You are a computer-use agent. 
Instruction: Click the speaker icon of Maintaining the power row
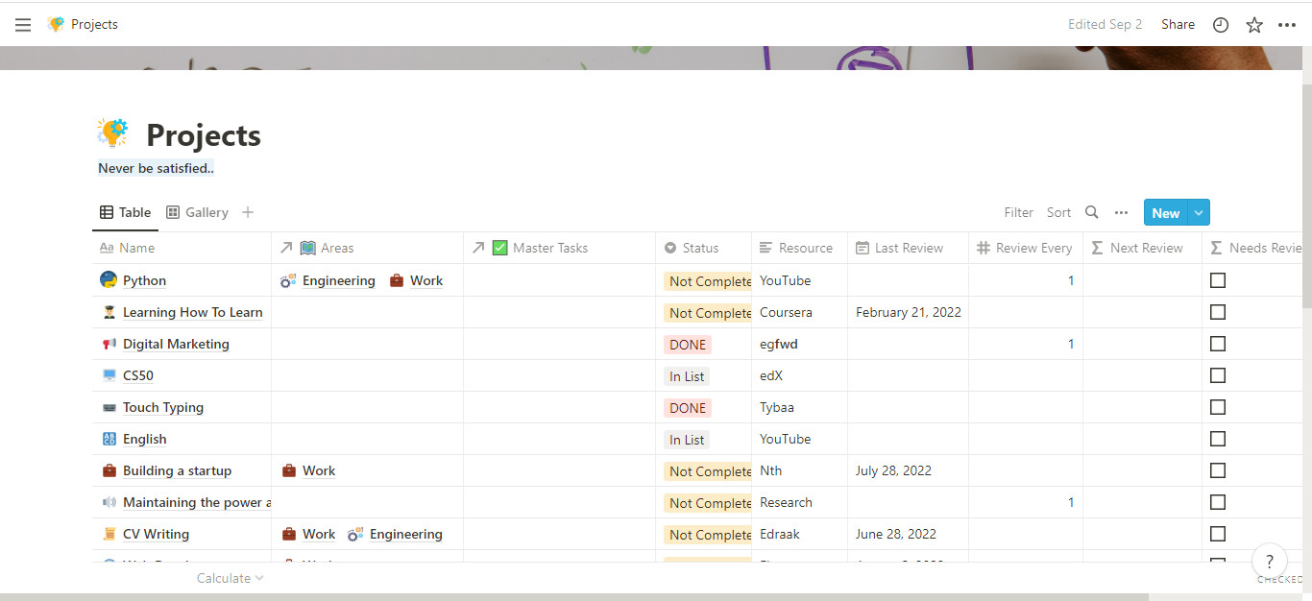(109, 502)
